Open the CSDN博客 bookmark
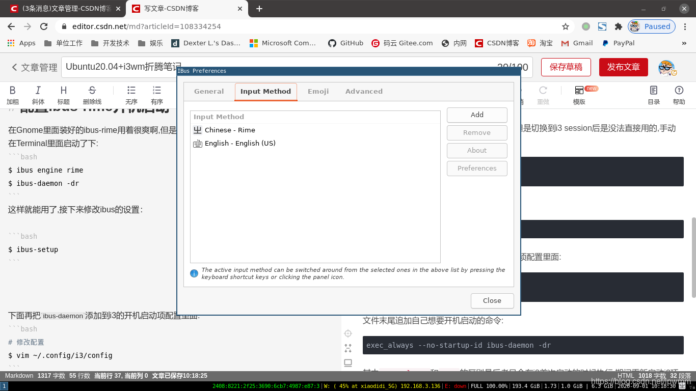The width and height of the screenshot is (696, 391). 497,43
